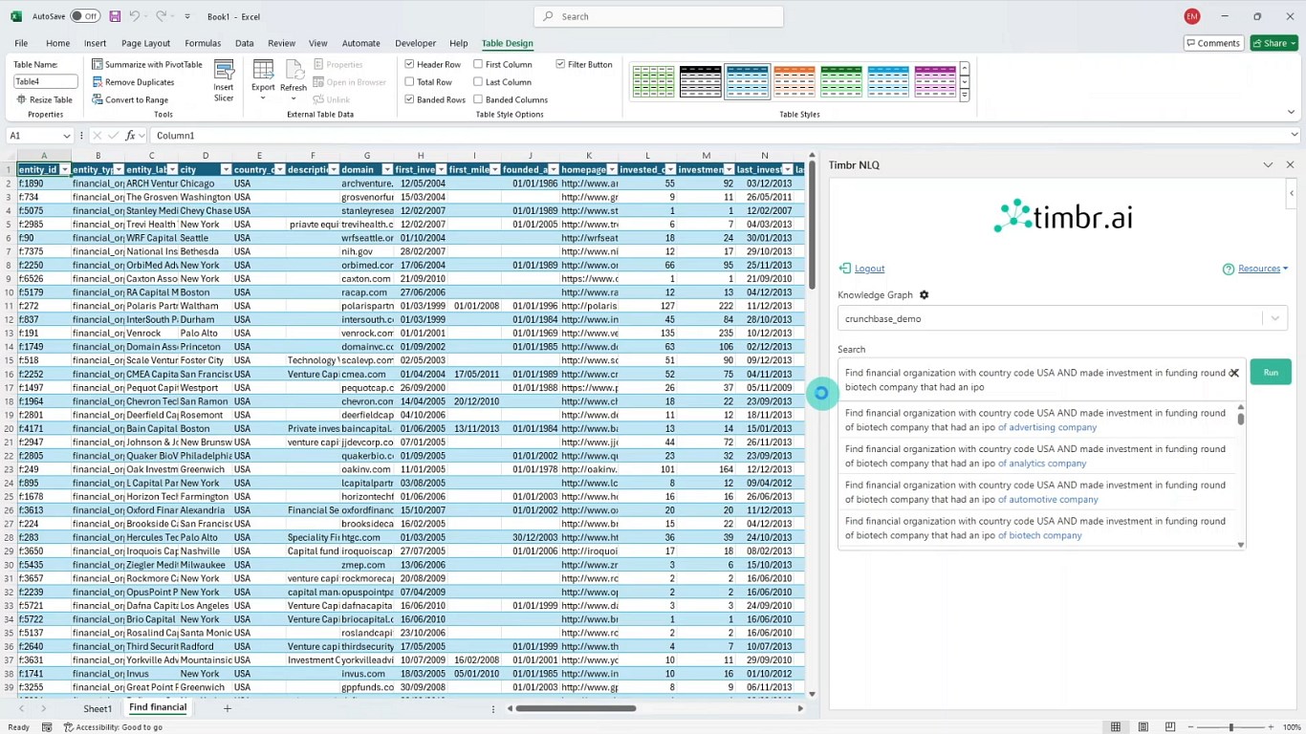Click the Convert to Range icon
This screenshot has height=734, width=1306.
[98, 99]
